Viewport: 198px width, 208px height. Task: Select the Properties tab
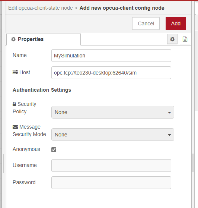44,40
